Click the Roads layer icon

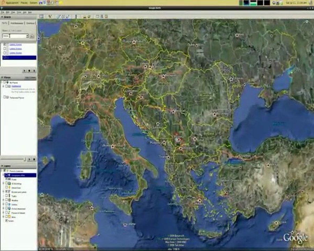[9, 179]
